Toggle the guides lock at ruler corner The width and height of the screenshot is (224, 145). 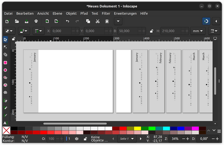(13, 39)
